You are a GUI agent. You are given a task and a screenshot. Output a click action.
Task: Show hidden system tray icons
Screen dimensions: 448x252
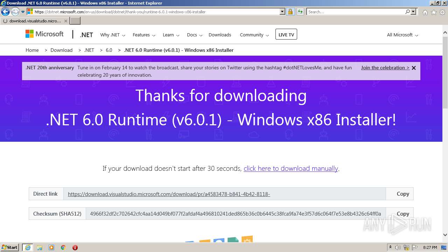coord(391,247)
